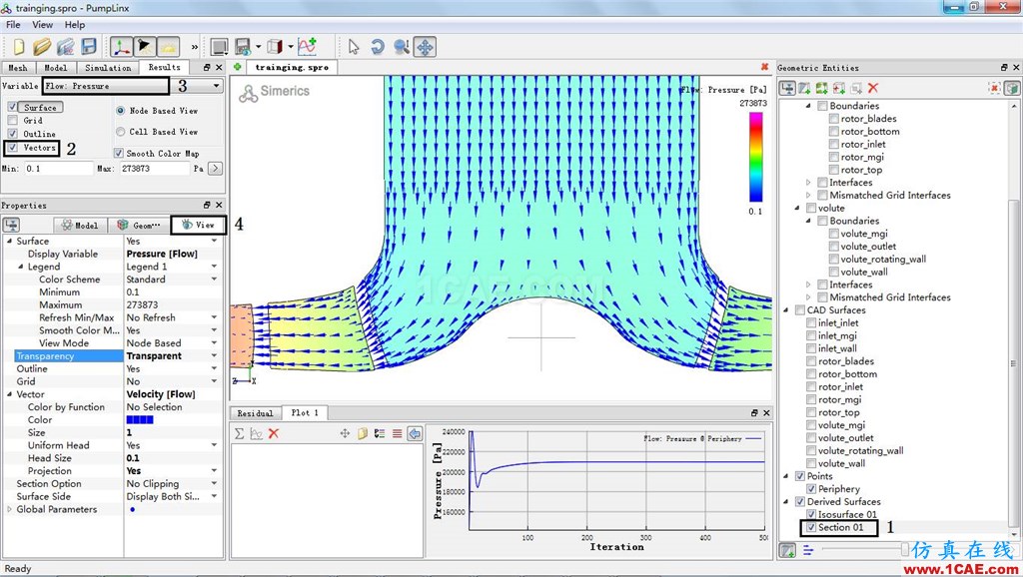1023x577 pixels.
Task: Click the blue vector Color swatch
Action: tap(140, 420)
